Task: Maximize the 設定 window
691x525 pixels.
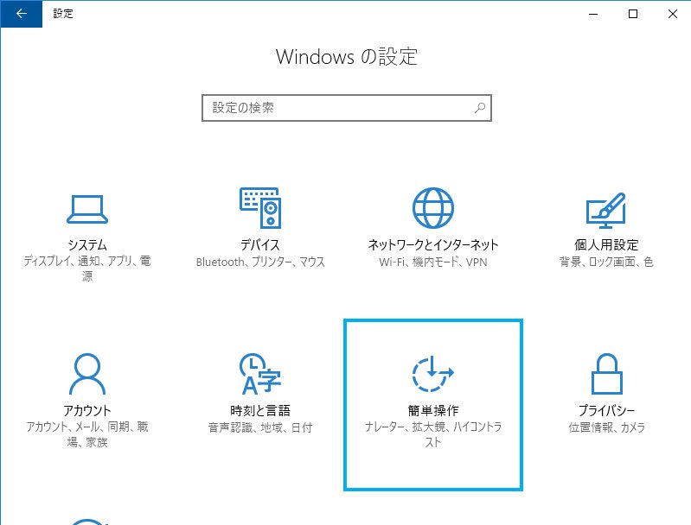Action: pos(633,14)
